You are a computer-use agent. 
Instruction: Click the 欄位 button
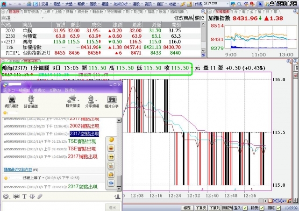coord(199,18)
